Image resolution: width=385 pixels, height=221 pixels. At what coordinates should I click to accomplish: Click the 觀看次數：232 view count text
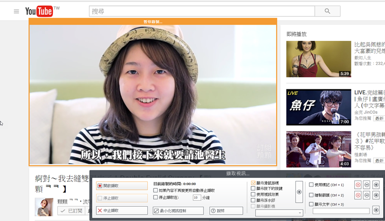[370, 63]
